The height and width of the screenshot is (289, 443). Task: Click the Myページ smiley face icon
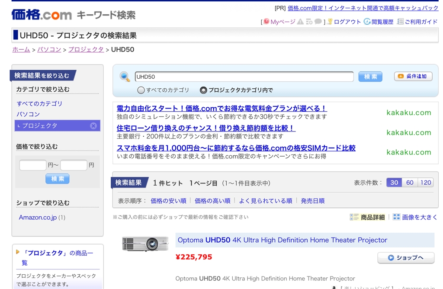click(x=266, y=22)
